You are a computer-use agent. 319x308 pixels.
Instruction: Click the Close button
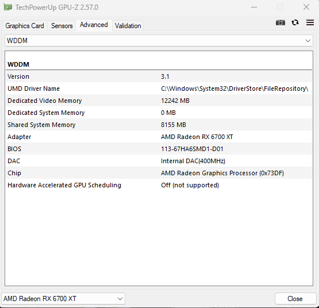coord(295,299)
